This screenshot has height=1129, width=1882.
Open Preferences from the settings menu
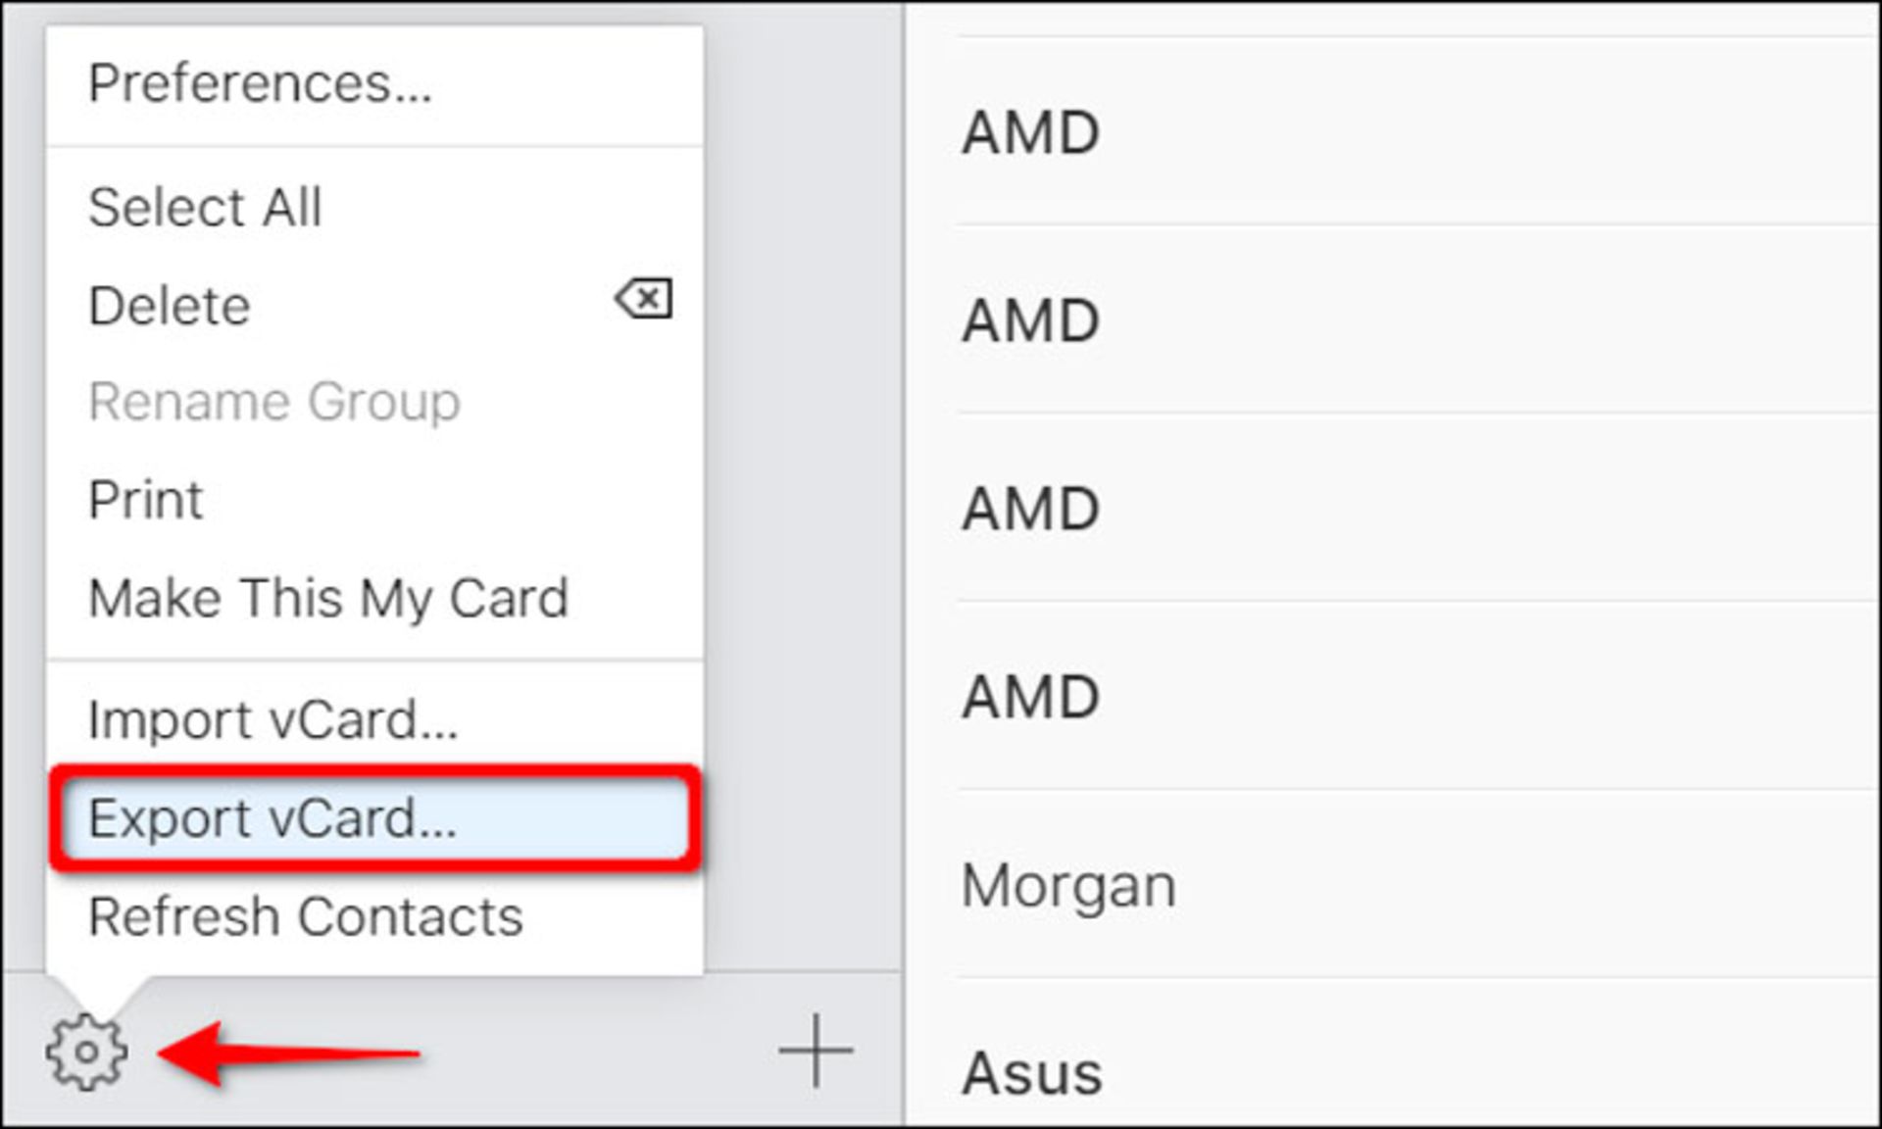coord(260,83)
